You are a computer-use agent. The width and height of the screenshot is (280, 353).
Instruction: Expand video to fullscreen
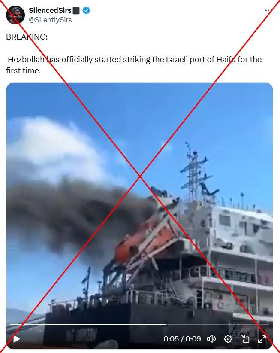click(x=262, y=338)
